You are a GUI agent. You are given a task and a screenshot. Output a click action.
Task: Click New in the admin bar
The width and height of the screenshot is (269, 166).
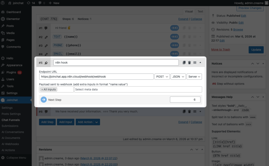click(54, 3)
